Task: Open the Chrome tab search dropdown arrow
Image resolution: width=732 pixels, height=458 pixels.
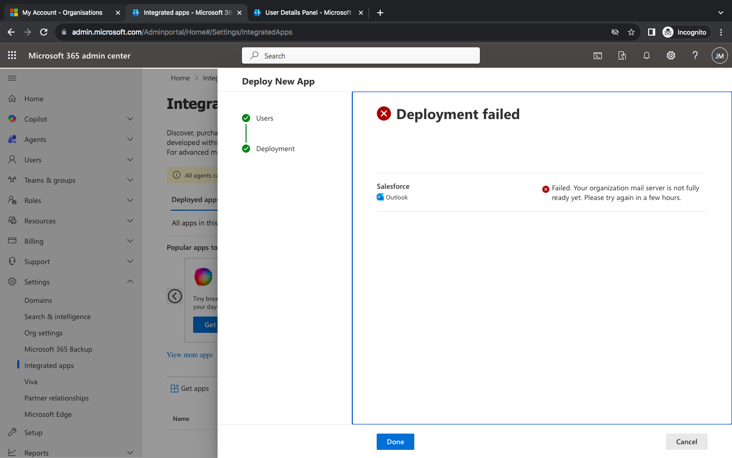Action: pos(720,13)
